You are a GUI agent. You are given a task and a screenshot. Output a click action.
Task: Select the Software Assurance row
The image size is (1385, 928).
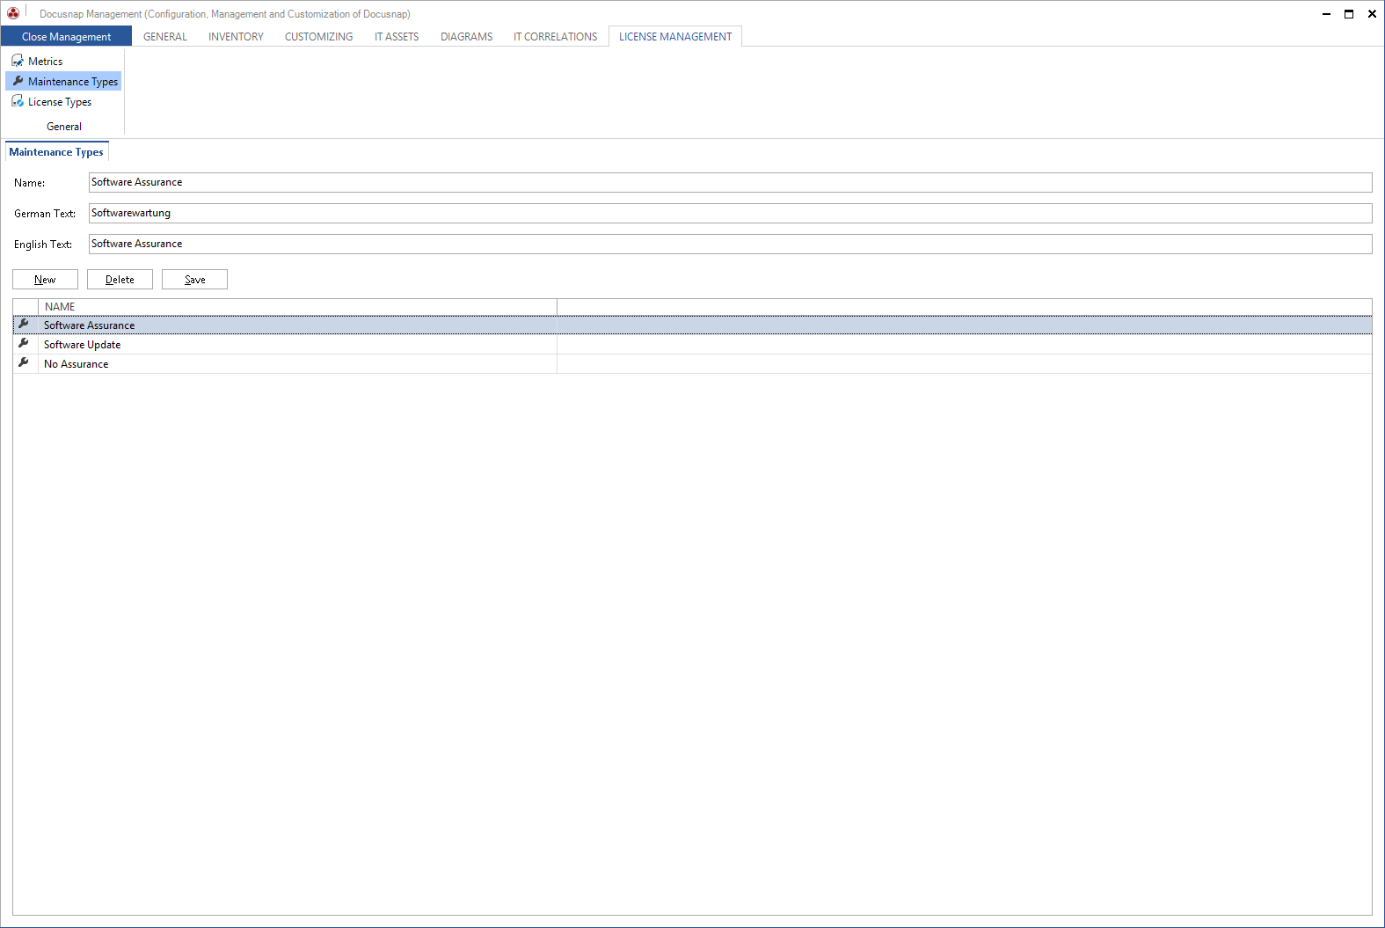(x=692, y=325)
